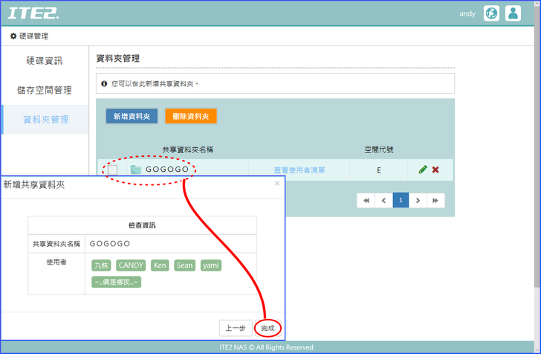The width and height of the screenshot is (541, 354).
Task: Click the globe refresh icon in header
Action: [x=491, y=13]
